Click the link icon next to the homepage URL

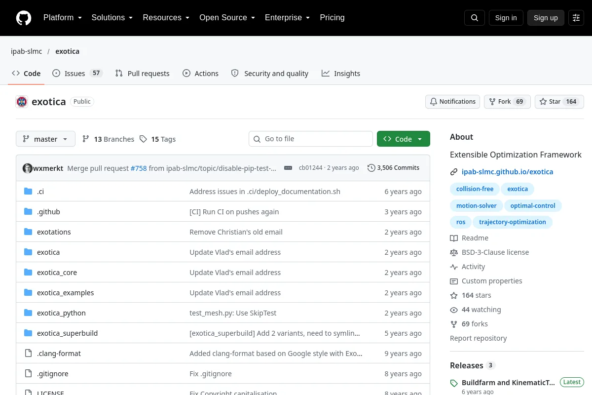click(454, 172)
